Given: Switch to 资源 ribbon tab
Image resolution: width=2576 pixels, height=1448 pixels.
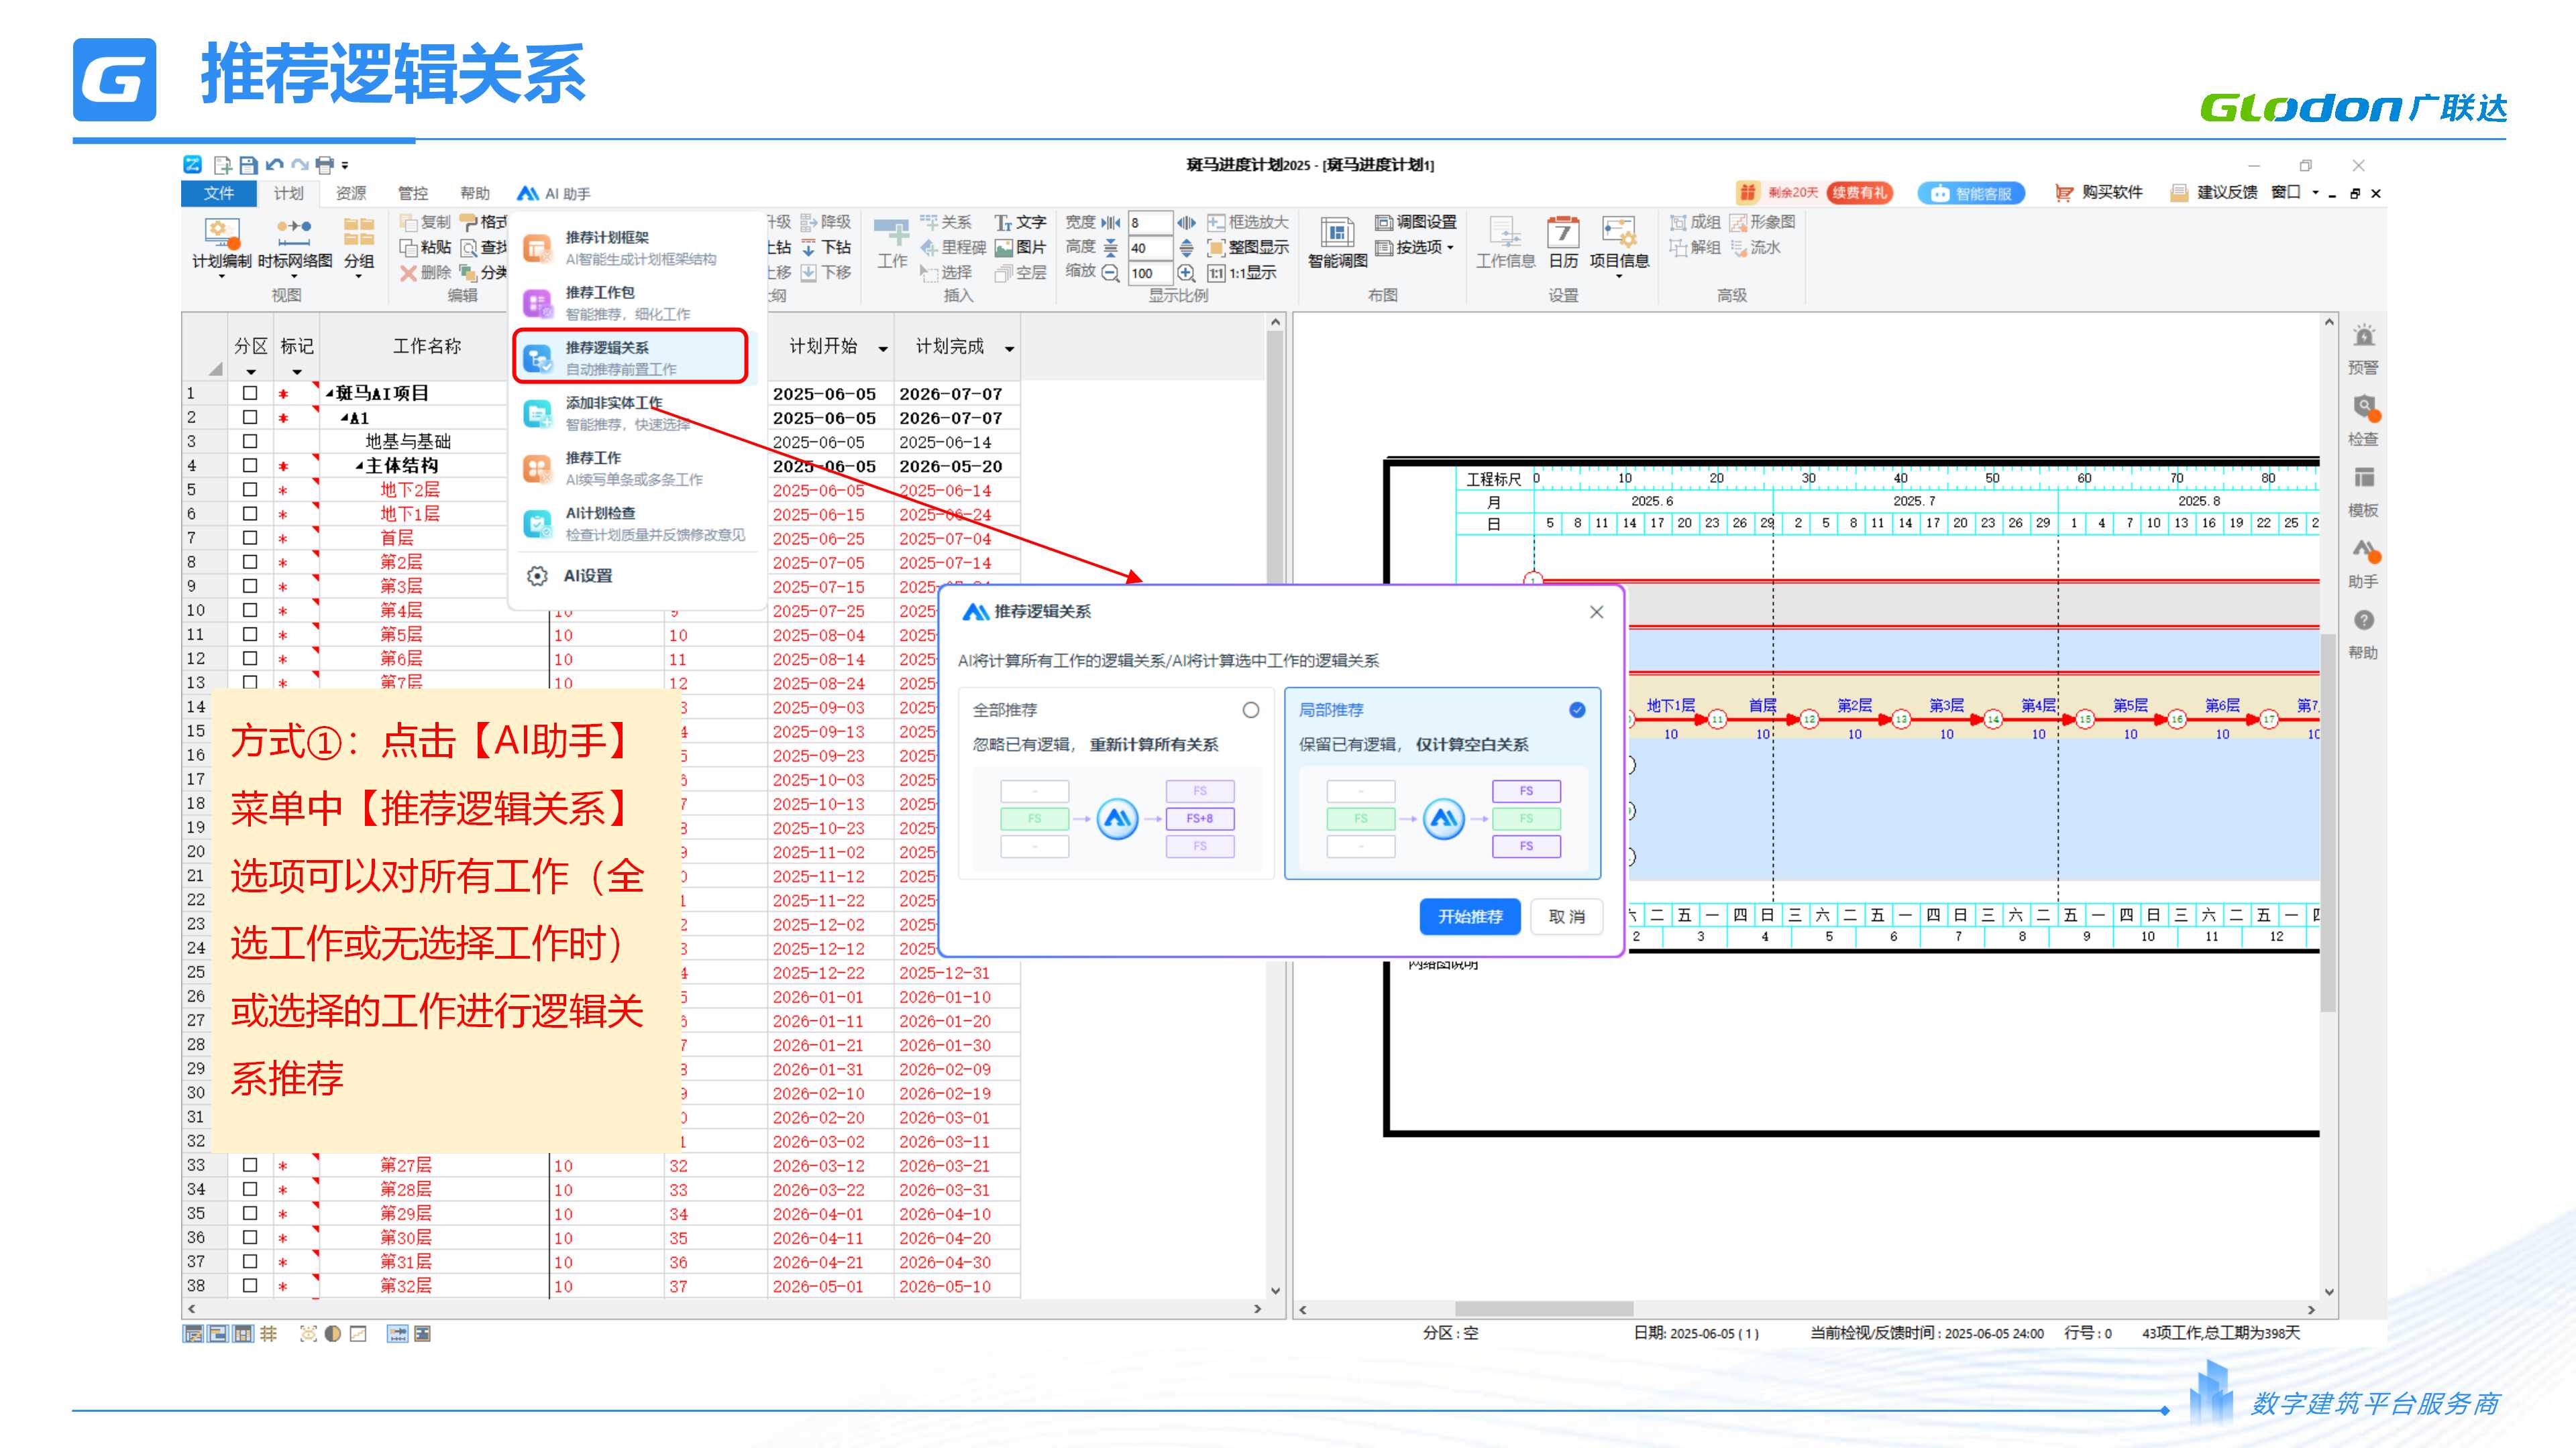Looking at the screenshot, I should [x=351, y=193].
